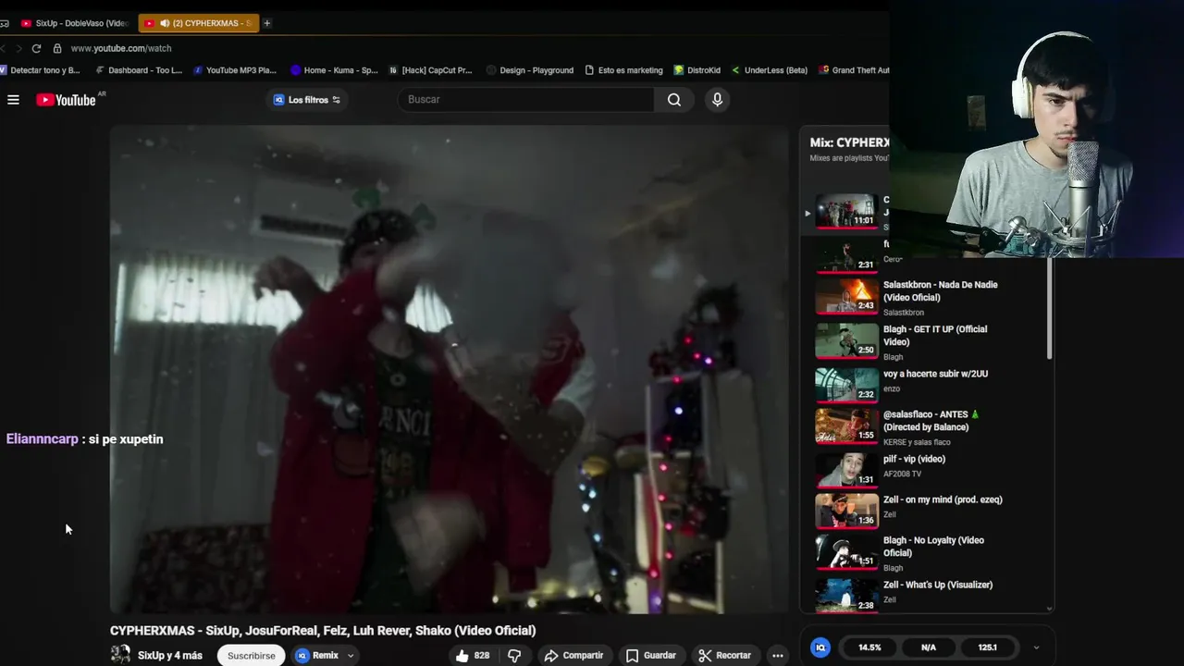Screen dimensions: 1184x666
Task: Open voy a hacerte subir w/2UU video
Action: 935,374
